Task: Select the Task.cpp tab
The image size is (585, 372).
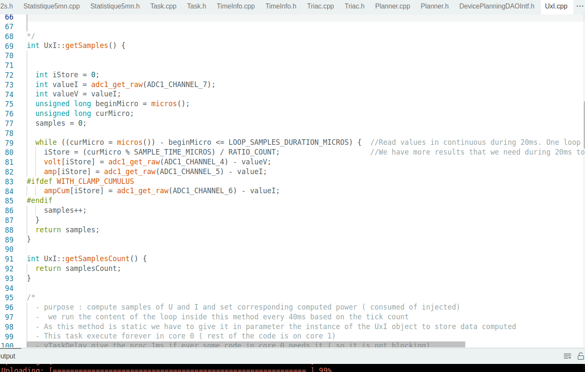Action: coord(163,6)
